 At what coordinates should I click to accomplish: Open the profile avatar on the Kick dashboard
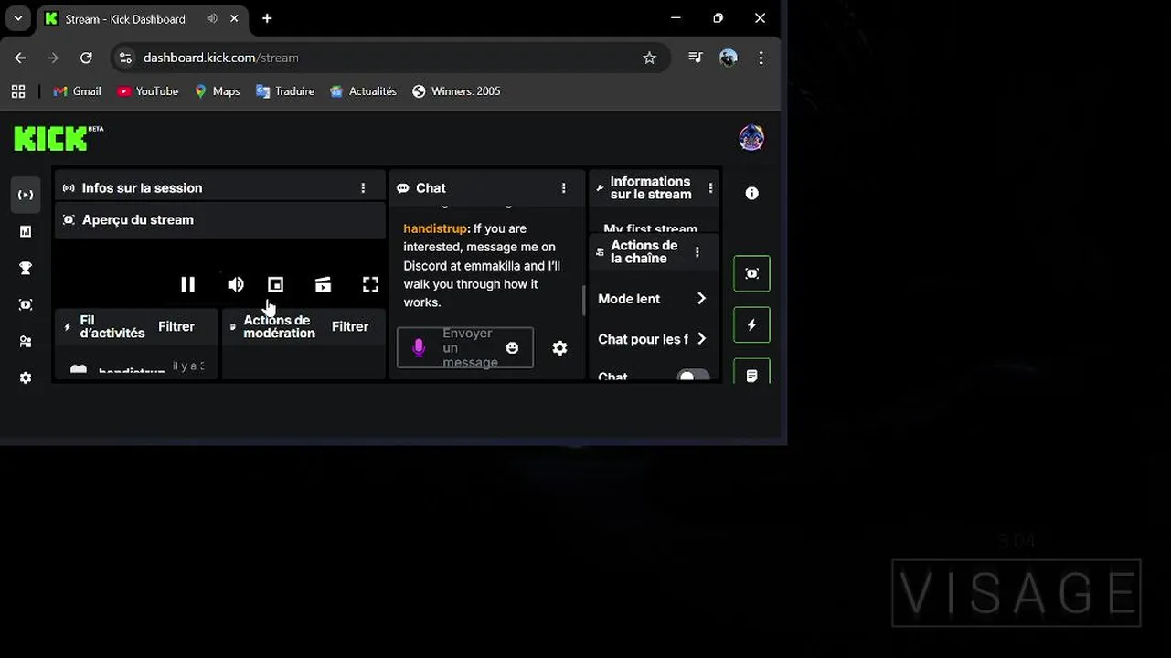click(751, 138)
